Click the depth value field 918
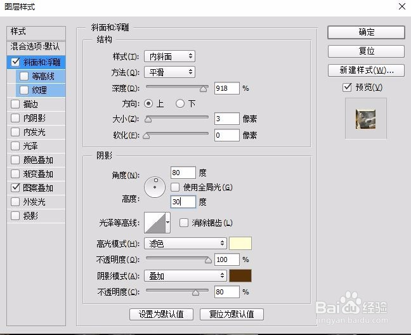Screen dimensions: 411x335 pos(226,88)
